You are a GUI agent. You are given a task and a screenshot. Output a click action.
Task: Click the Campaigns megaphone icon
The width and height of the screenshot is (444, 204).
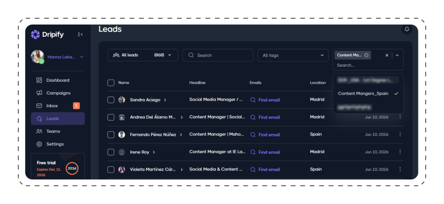[39, 93]
